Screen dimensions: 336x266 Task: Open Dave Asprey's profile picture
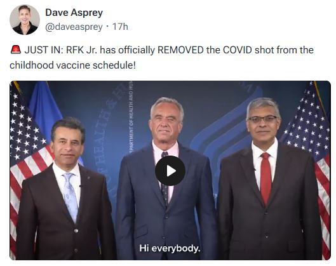pyautogui.click(x=25, y=20)
